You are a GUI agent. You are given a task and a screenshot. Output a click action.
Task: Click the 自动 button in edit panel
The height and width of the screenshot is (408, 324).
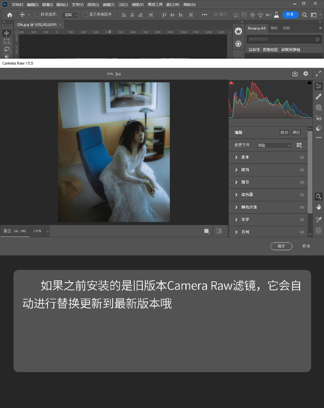click(x=284, y=132)
